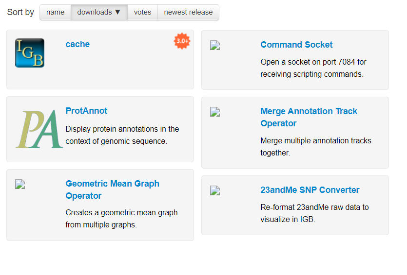The width and height of the screenshot is (407, 275).
Task: Click the IGB logo icon for cache
Action: click(30, 53)
